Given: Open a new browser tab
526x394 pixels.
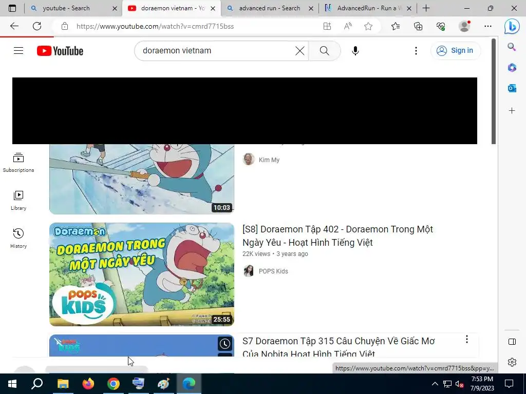Looking at the screenshot, I should (x=426, y=8).
